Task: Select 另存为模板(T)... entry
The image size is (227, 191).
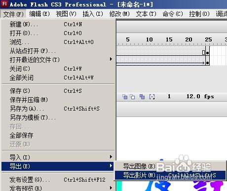Action: 58,117
